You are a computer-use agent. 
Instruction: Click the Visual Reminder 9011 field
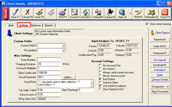tap(49, 77)
